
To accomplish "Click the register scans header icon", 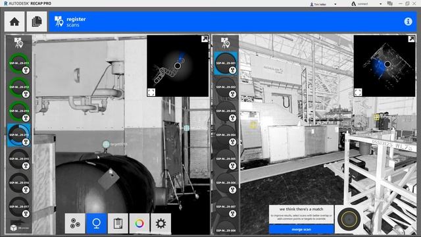I will [x=59, y=22].
